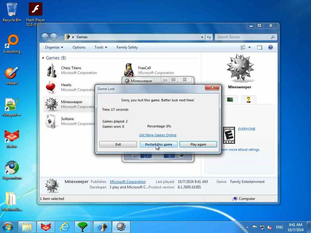Open Internet Explorer from the taskbar
The width and height of the screenshot is (311, 233).
[65, 227]
